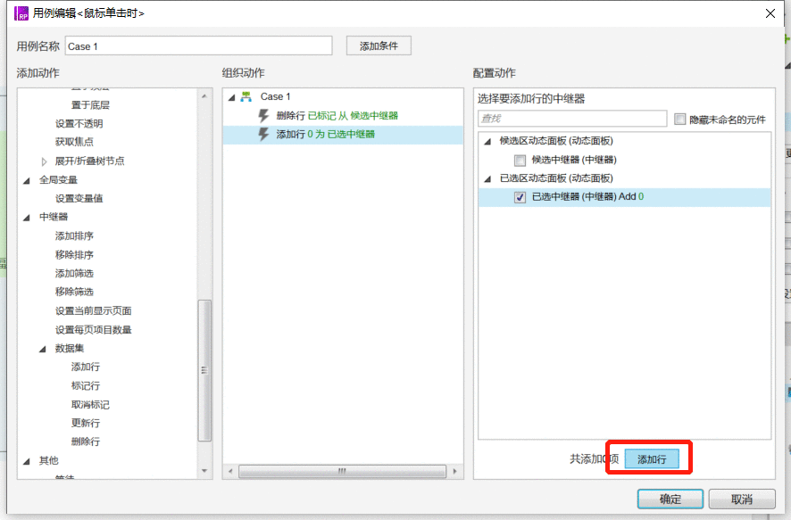Confirm with the 确定 button

(x=670, y=499)
